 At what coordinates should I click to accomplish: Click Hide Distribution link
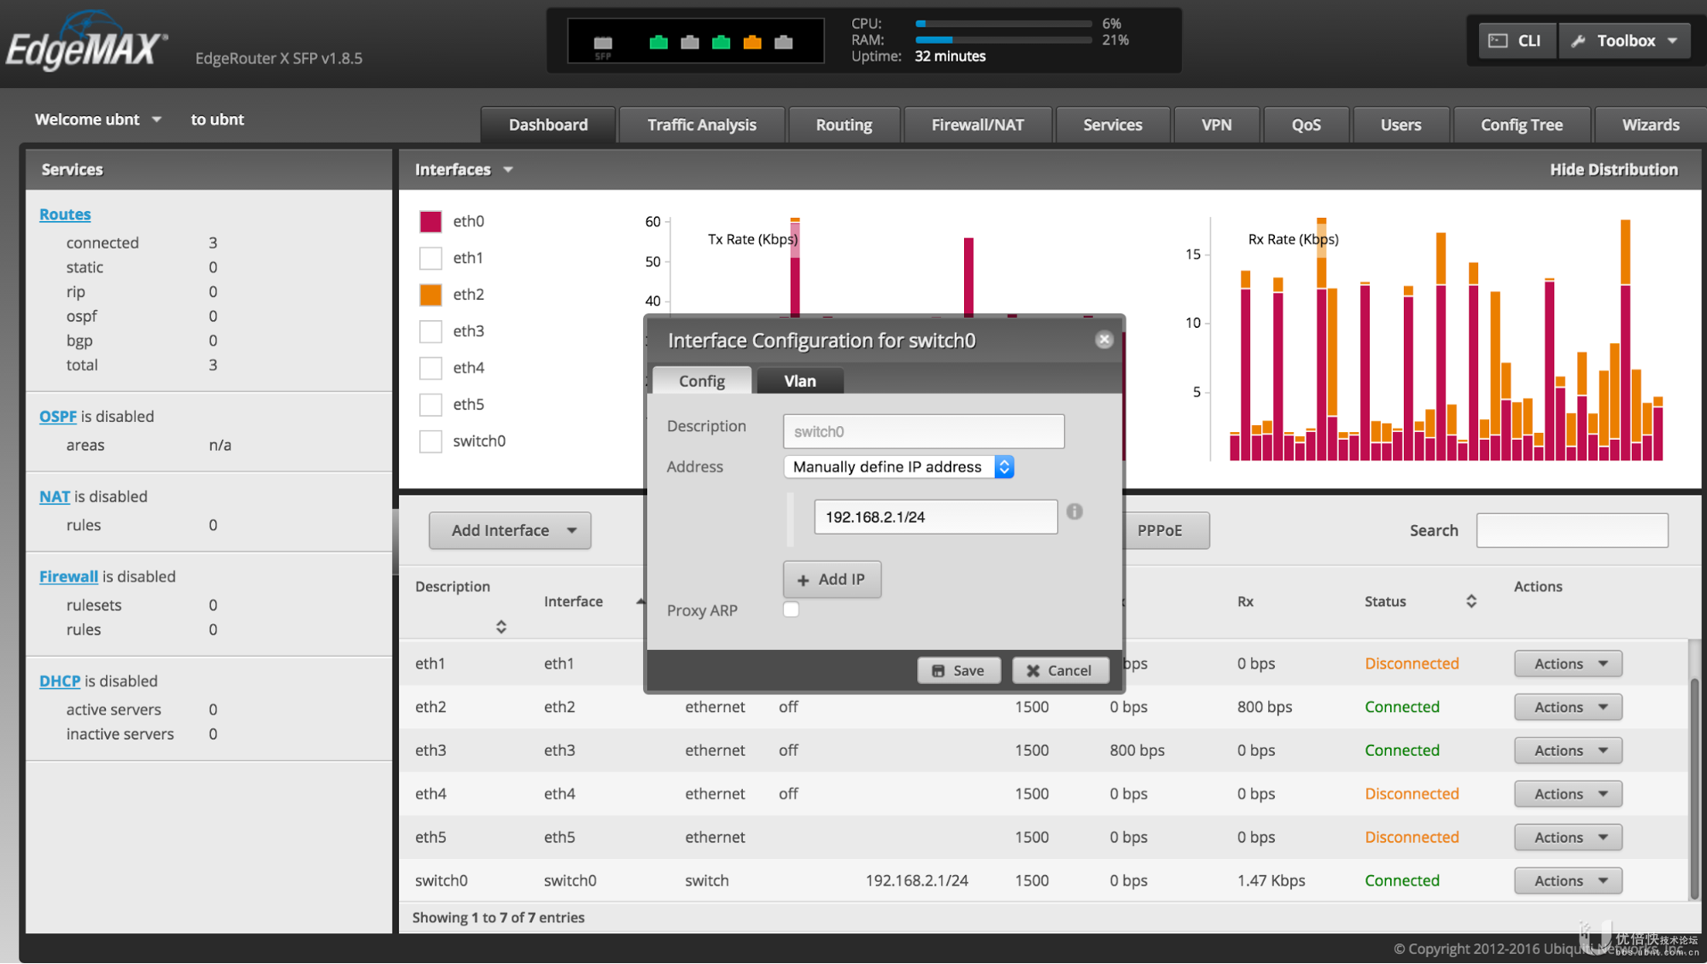click(x=1613, y=169)
